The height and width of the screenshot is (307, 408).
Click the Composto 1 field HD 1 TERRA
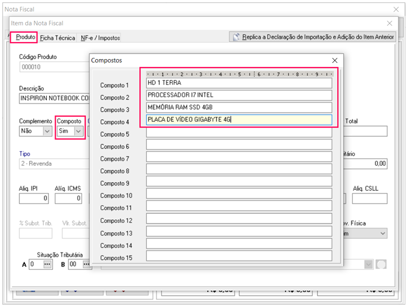(239, 83)
